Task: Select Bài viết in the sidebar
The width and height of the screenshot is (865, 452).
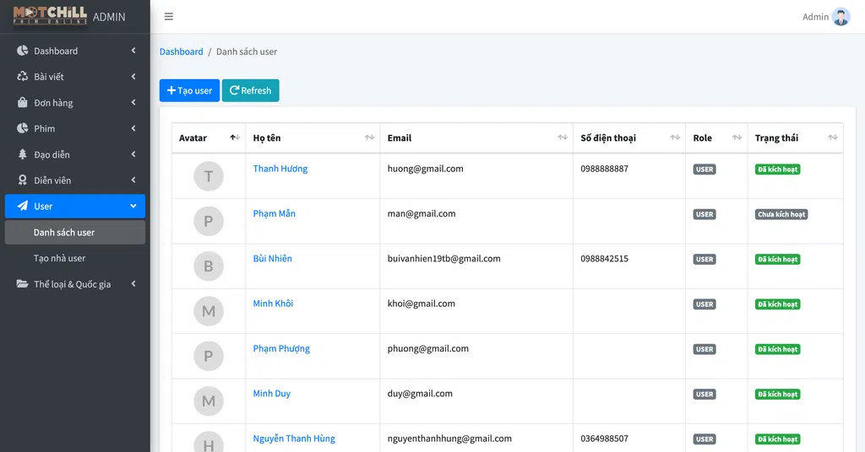Action: pyautogui.click(x=75, y=77)
